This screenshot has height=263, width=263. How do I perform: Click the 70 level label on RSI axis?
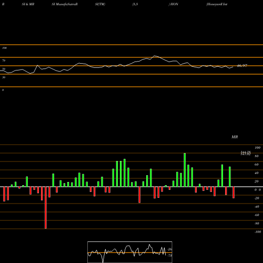4,60
